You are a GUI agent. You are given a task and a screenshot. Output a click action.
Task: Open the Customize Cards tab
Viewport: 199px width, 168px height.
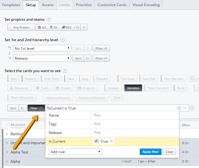click(112, 5)
